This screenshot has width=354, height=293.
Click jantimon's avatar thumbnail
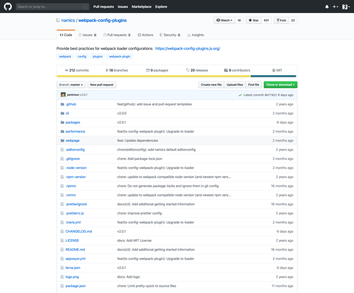click(x=63, y=95)
